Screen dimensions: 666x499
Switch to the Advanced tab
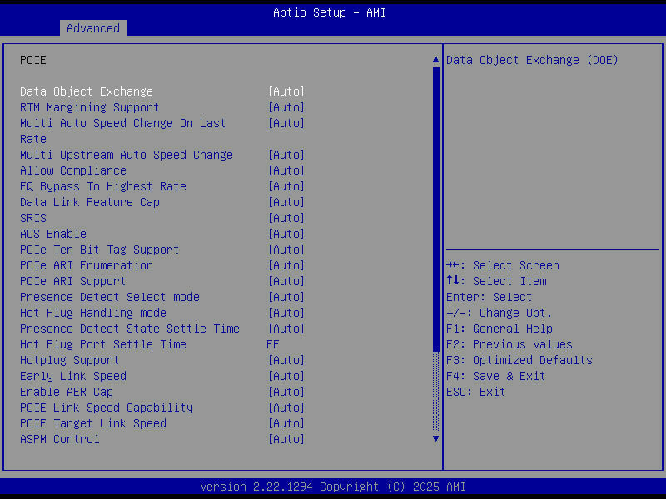pyautogui.click(x=92, y=27)
